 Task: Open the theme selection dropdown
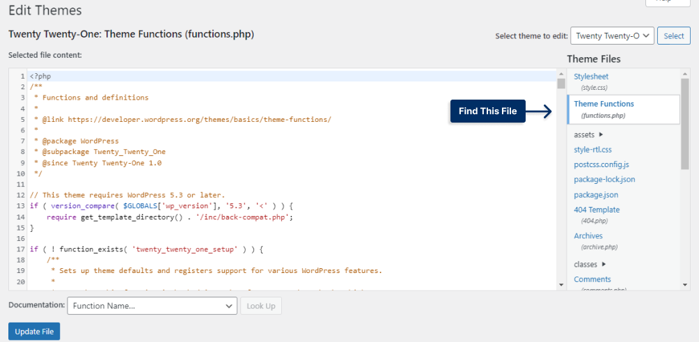611,36
